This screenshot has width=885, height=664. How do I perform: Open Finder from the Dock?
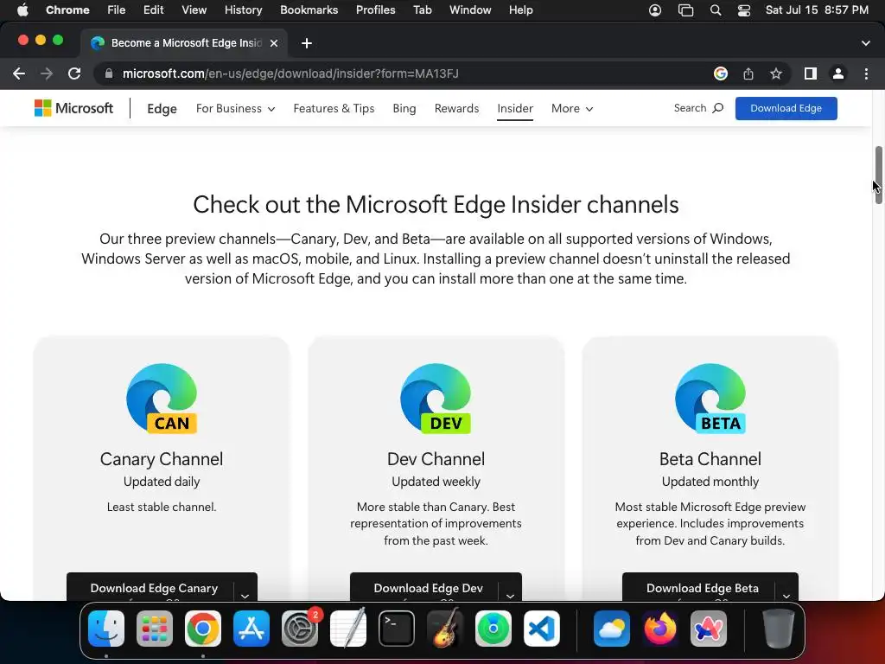tap(106, 629)
